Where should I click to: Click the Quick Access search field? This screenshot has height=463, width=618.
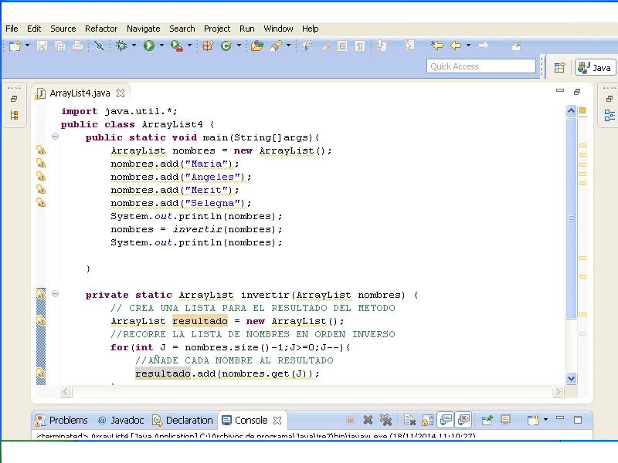click(480, 66)
